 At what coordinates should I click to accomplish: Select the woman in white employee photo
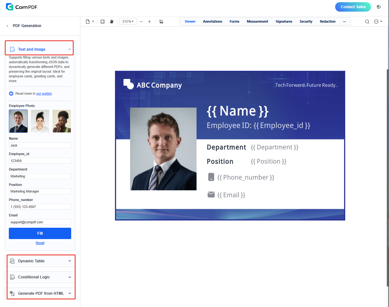[x=40, y=121]
